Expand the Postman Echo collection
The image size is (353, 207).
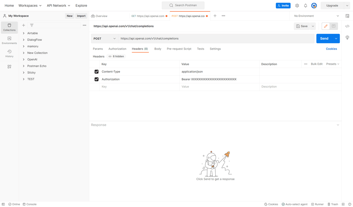[x=24, y=66]
